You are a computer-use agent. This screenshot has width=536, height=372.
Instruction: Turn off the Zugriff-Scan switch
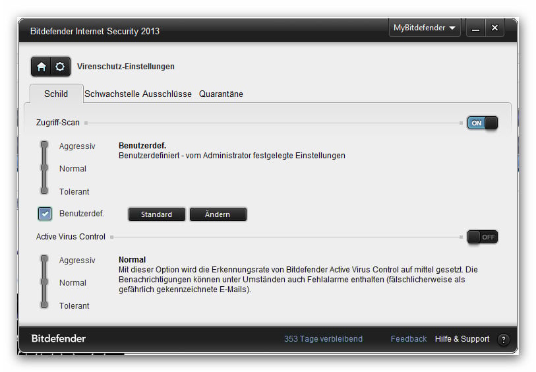pos(483,123)
